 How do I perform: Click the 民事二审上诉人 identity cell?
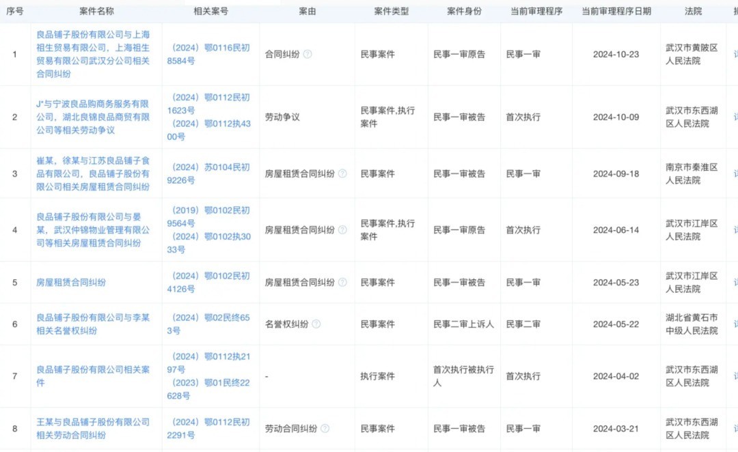click(463, 324)
